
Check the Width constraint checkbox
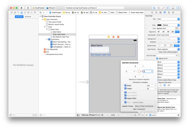[123, 86]
